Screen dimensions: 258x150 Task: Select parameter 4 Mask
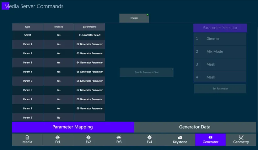[220, 77]
